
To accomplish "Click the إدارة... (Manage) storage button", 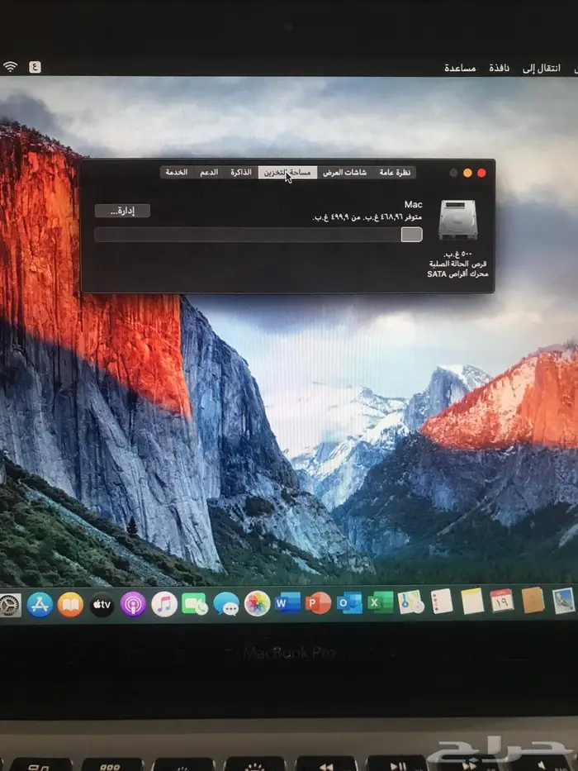I will point(122,211).
